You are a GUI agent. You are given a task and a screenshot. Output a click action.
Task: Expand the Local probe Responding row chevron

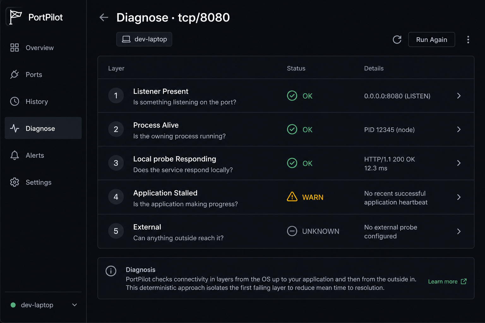459,163
